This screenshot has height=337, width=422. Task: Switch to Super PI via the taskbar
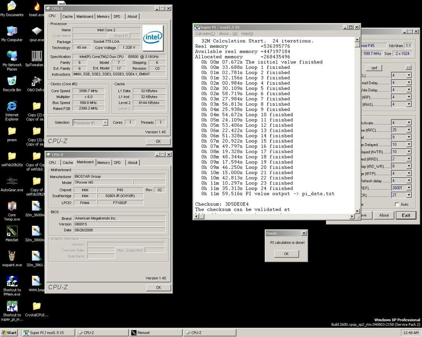click(x=49, y=333)
